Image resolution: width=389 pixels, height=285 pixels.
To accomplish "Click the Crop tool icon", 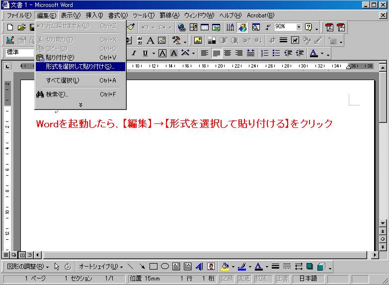I will click(272, 40).
